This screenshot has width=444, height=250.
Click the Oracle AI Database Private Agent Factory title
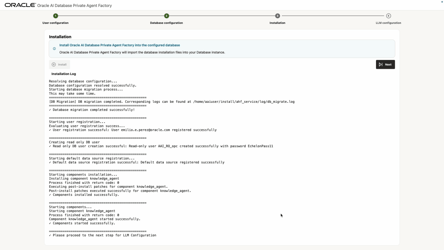click(x=74, y=6)
